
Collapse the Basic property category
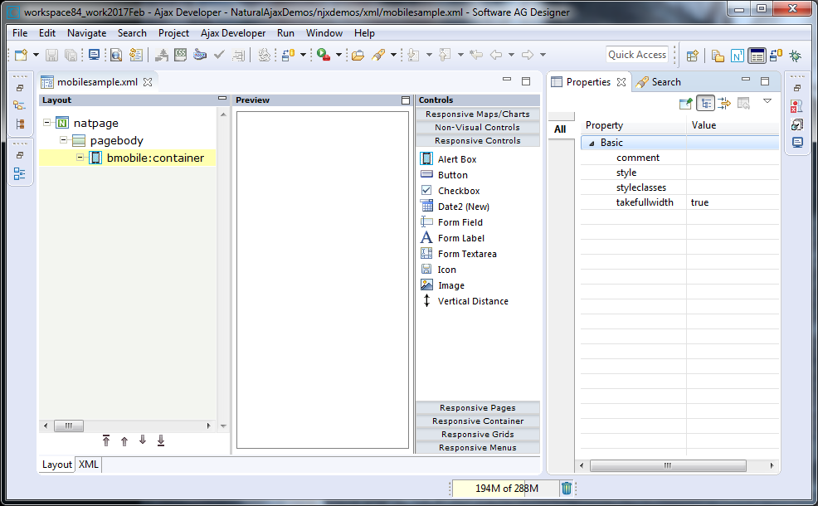[592, 143]
